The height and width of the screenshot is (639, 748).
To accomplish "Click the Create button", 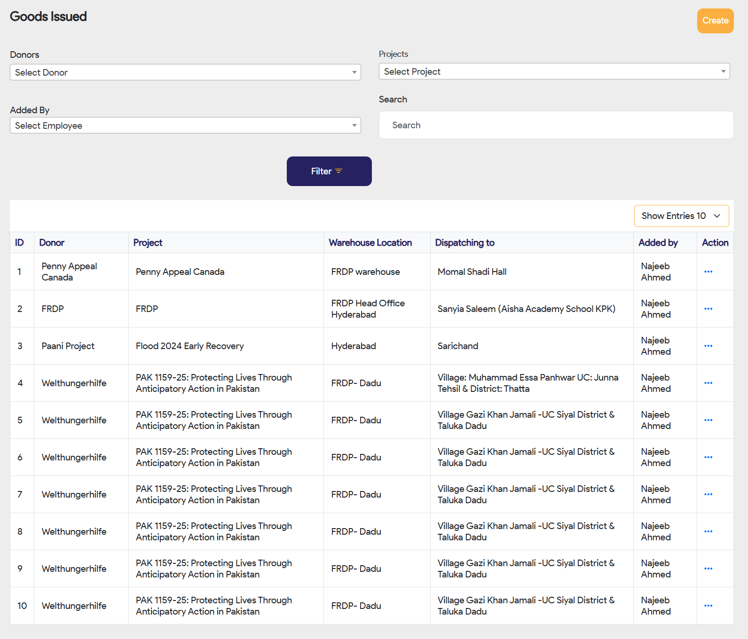I will point(715,21).
